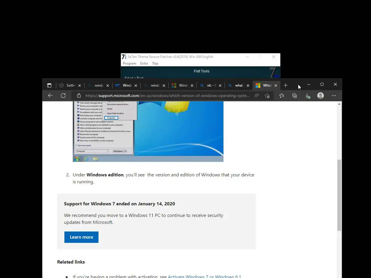Close the vlc search tab
Screen dimensions: 371x278
(x=220, y=85)
